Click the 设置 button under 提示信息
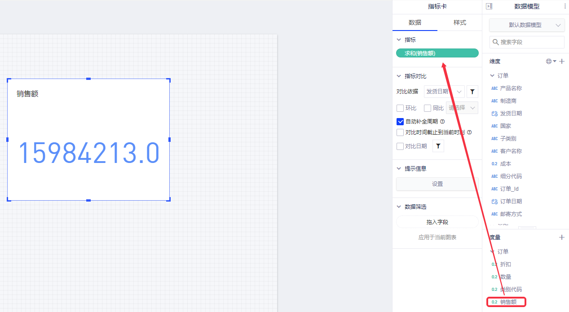The height and width of the screenshot is (312, 569). [x=437, y=184]
